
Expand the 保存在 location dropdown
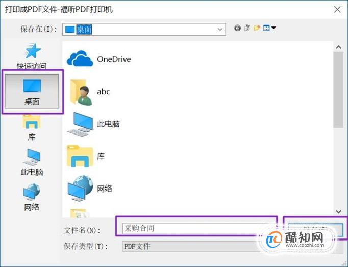coord(220,29)
